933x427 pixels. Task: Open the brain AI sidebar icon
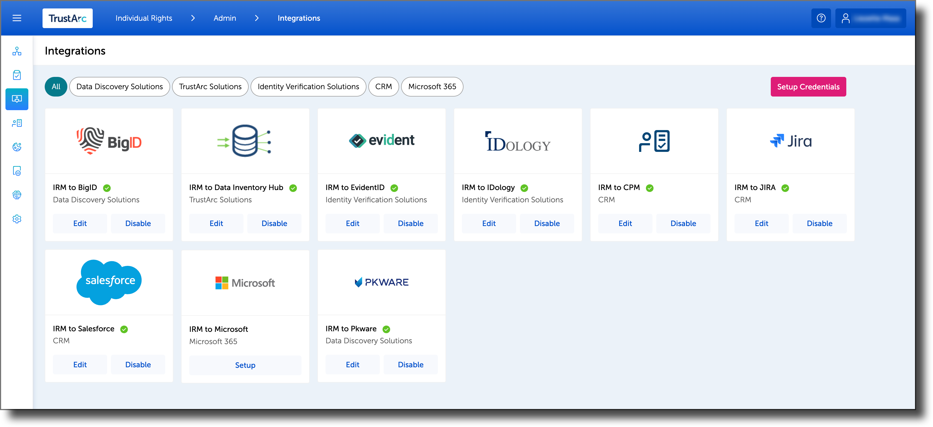pyautogui.click(x=17, y=195)
